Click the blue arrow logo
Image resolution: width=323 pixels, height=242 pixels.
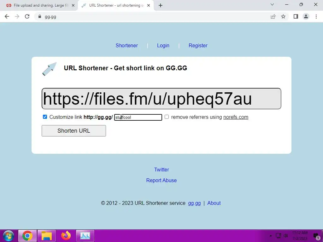50,69
